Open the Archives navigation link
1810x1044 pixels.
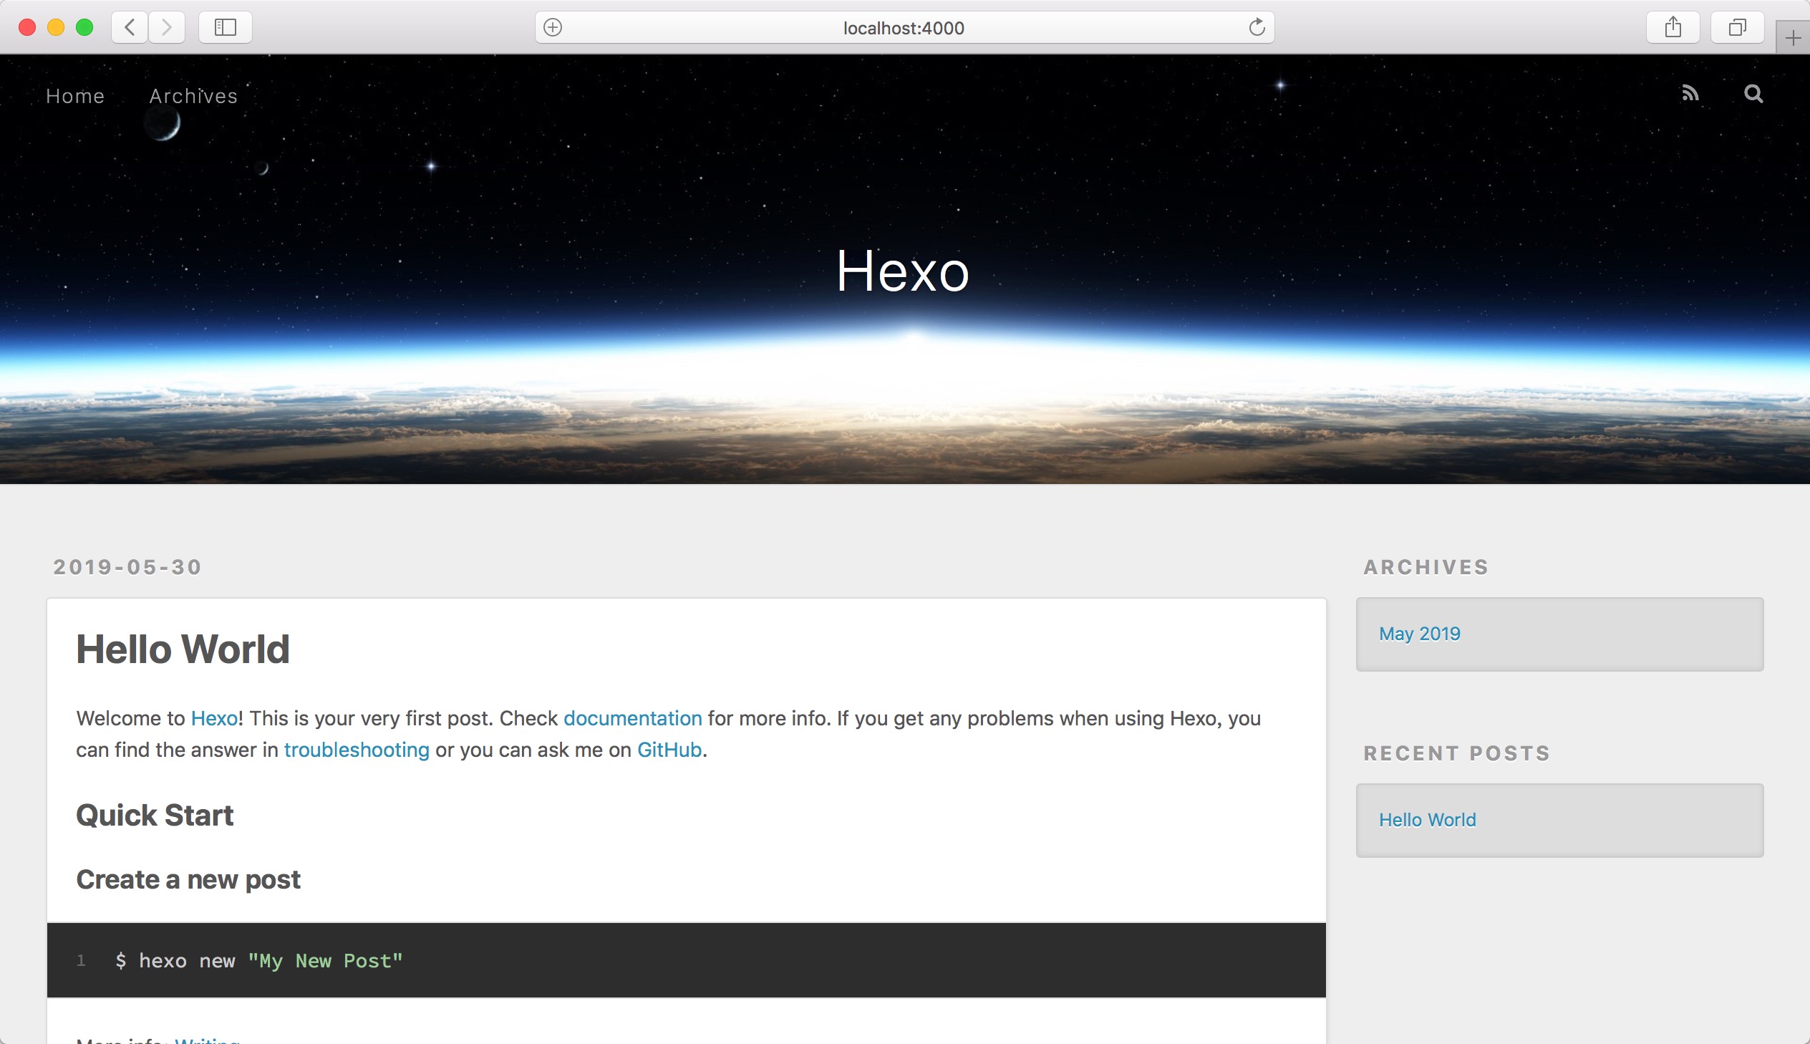[193, 96]
